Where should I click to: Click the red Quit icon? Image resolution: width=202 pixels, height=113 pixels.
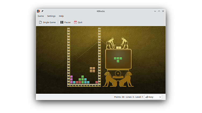[x=75, y=22]
